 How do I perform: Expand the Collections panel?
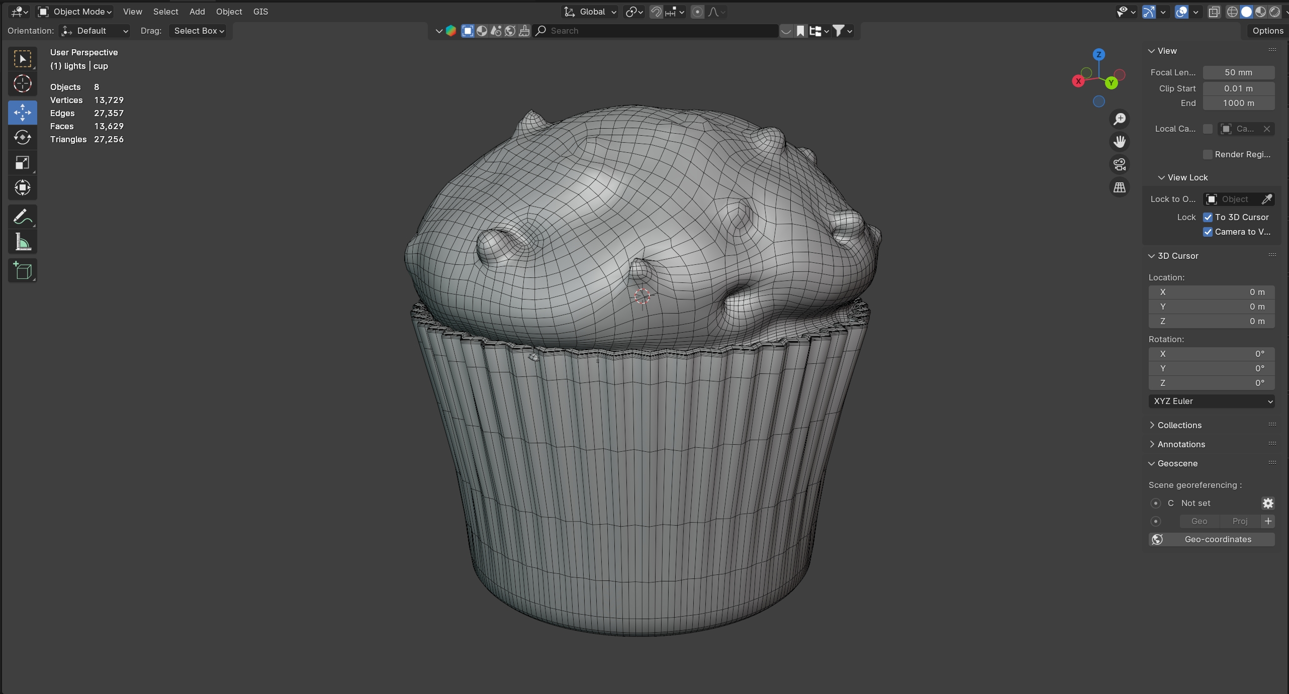coord(1179,425)
